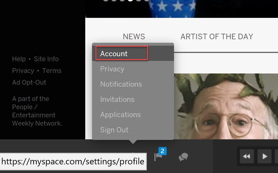Viewport: 278px width, 173px height.
Task: Open the Terms footer link
Action: click(52, 71)
